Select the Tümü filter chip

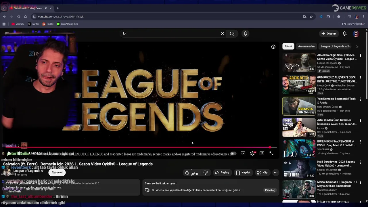coord(288,46)
